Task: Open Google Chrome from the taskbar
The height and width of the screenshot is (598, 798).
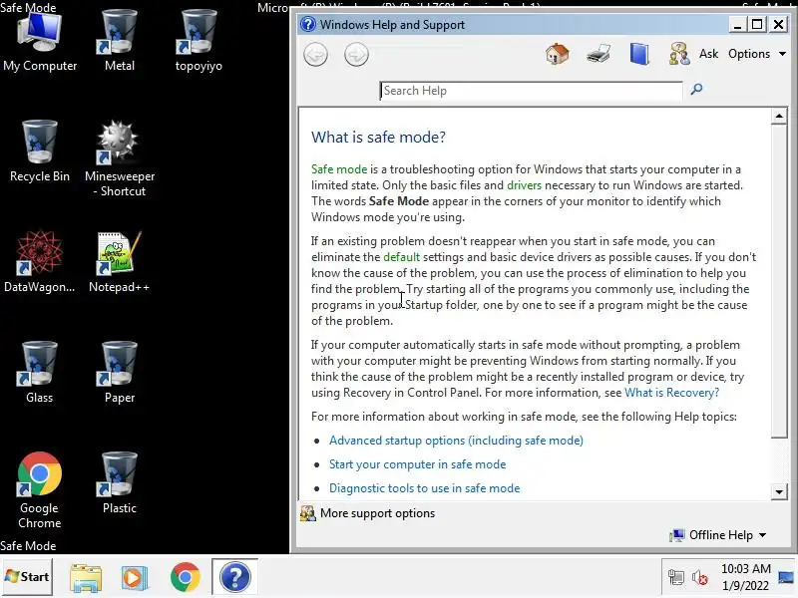Action: coord(186,577)
